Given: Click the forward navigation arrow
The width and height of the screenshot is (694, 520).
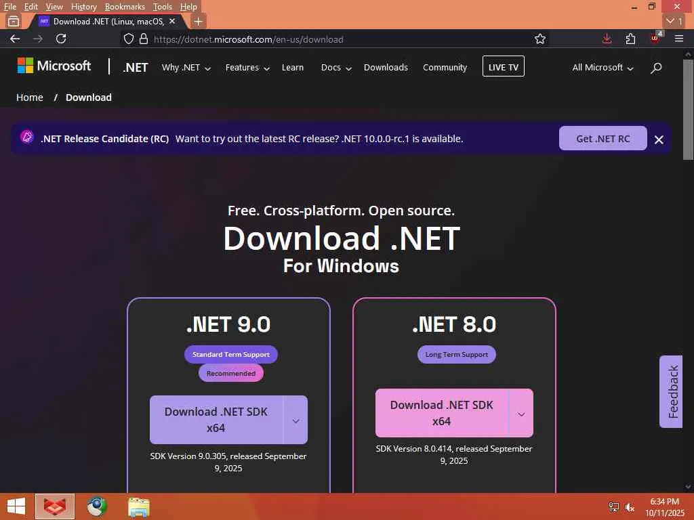Looking at the screenshot, I should [38, 39].
